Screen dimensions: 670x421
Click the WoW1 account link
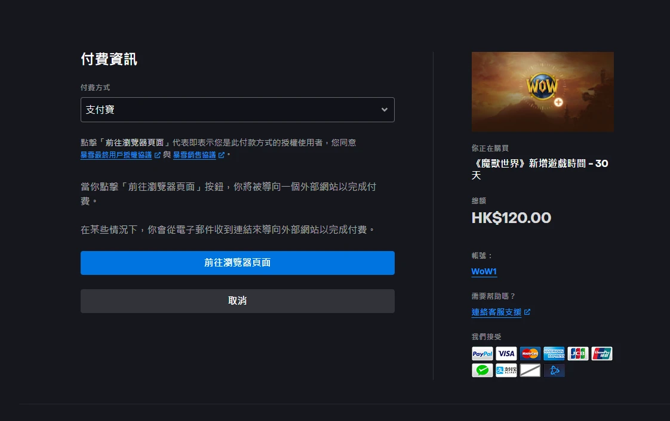click(x=484, y=271)
